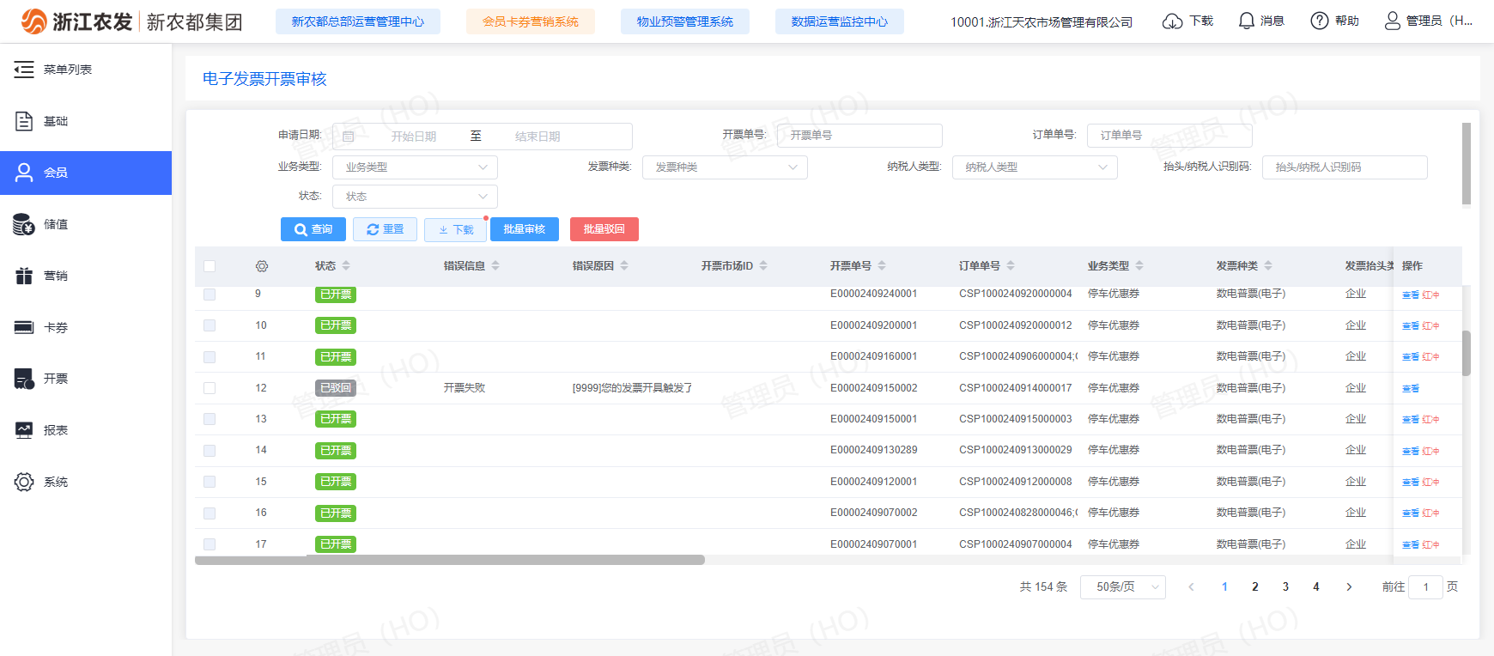Switch to 会员卡券营销系统 tab
The height and width of the screenshot is (656, 1494).
coord(530,21)
